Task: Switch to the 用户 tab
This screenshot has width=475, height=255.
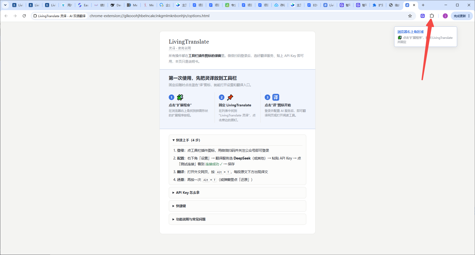Action: 67,5
